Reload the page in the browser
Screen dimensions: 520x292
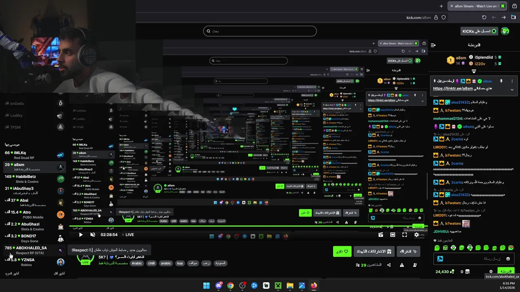coord(484,17)
